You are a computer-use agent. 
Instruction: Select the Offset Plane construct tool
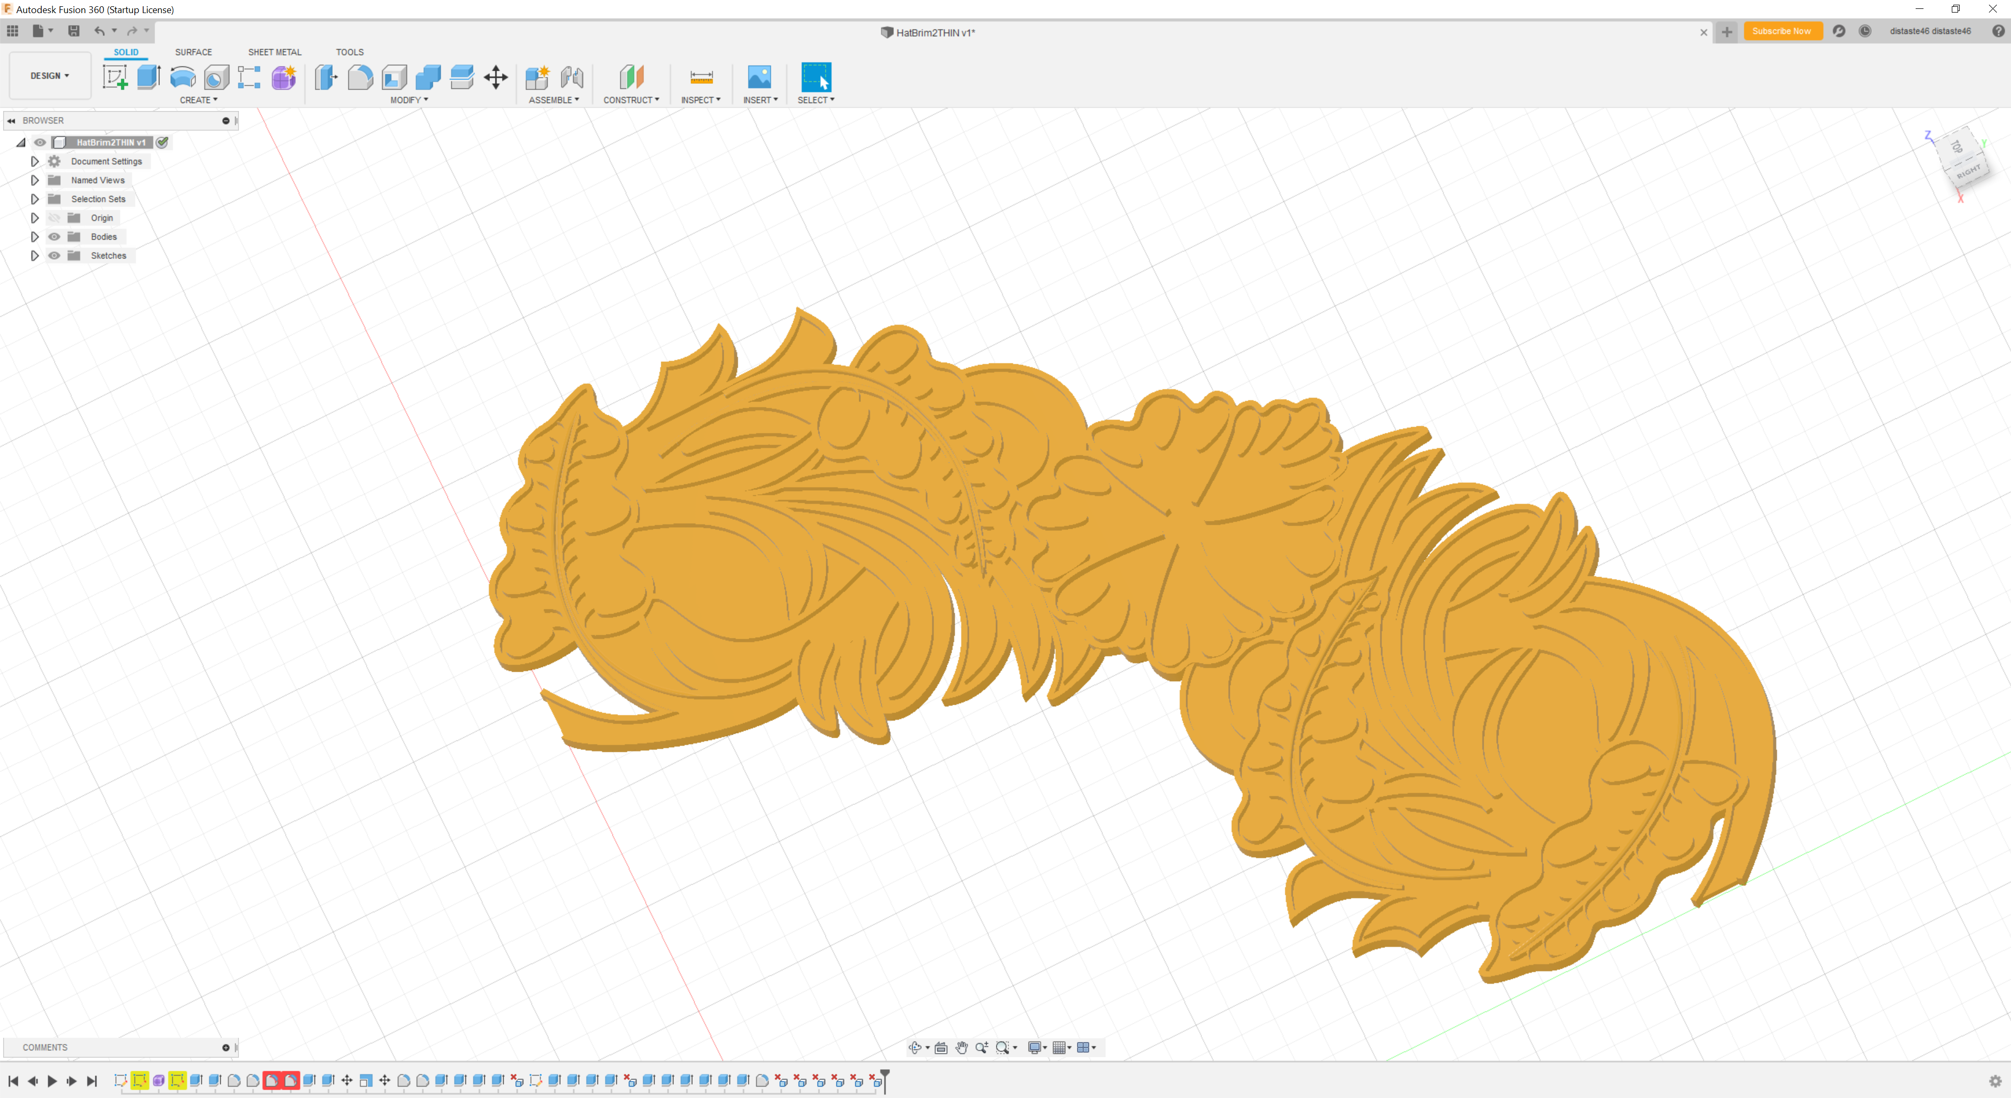click(x=631, y=77)
